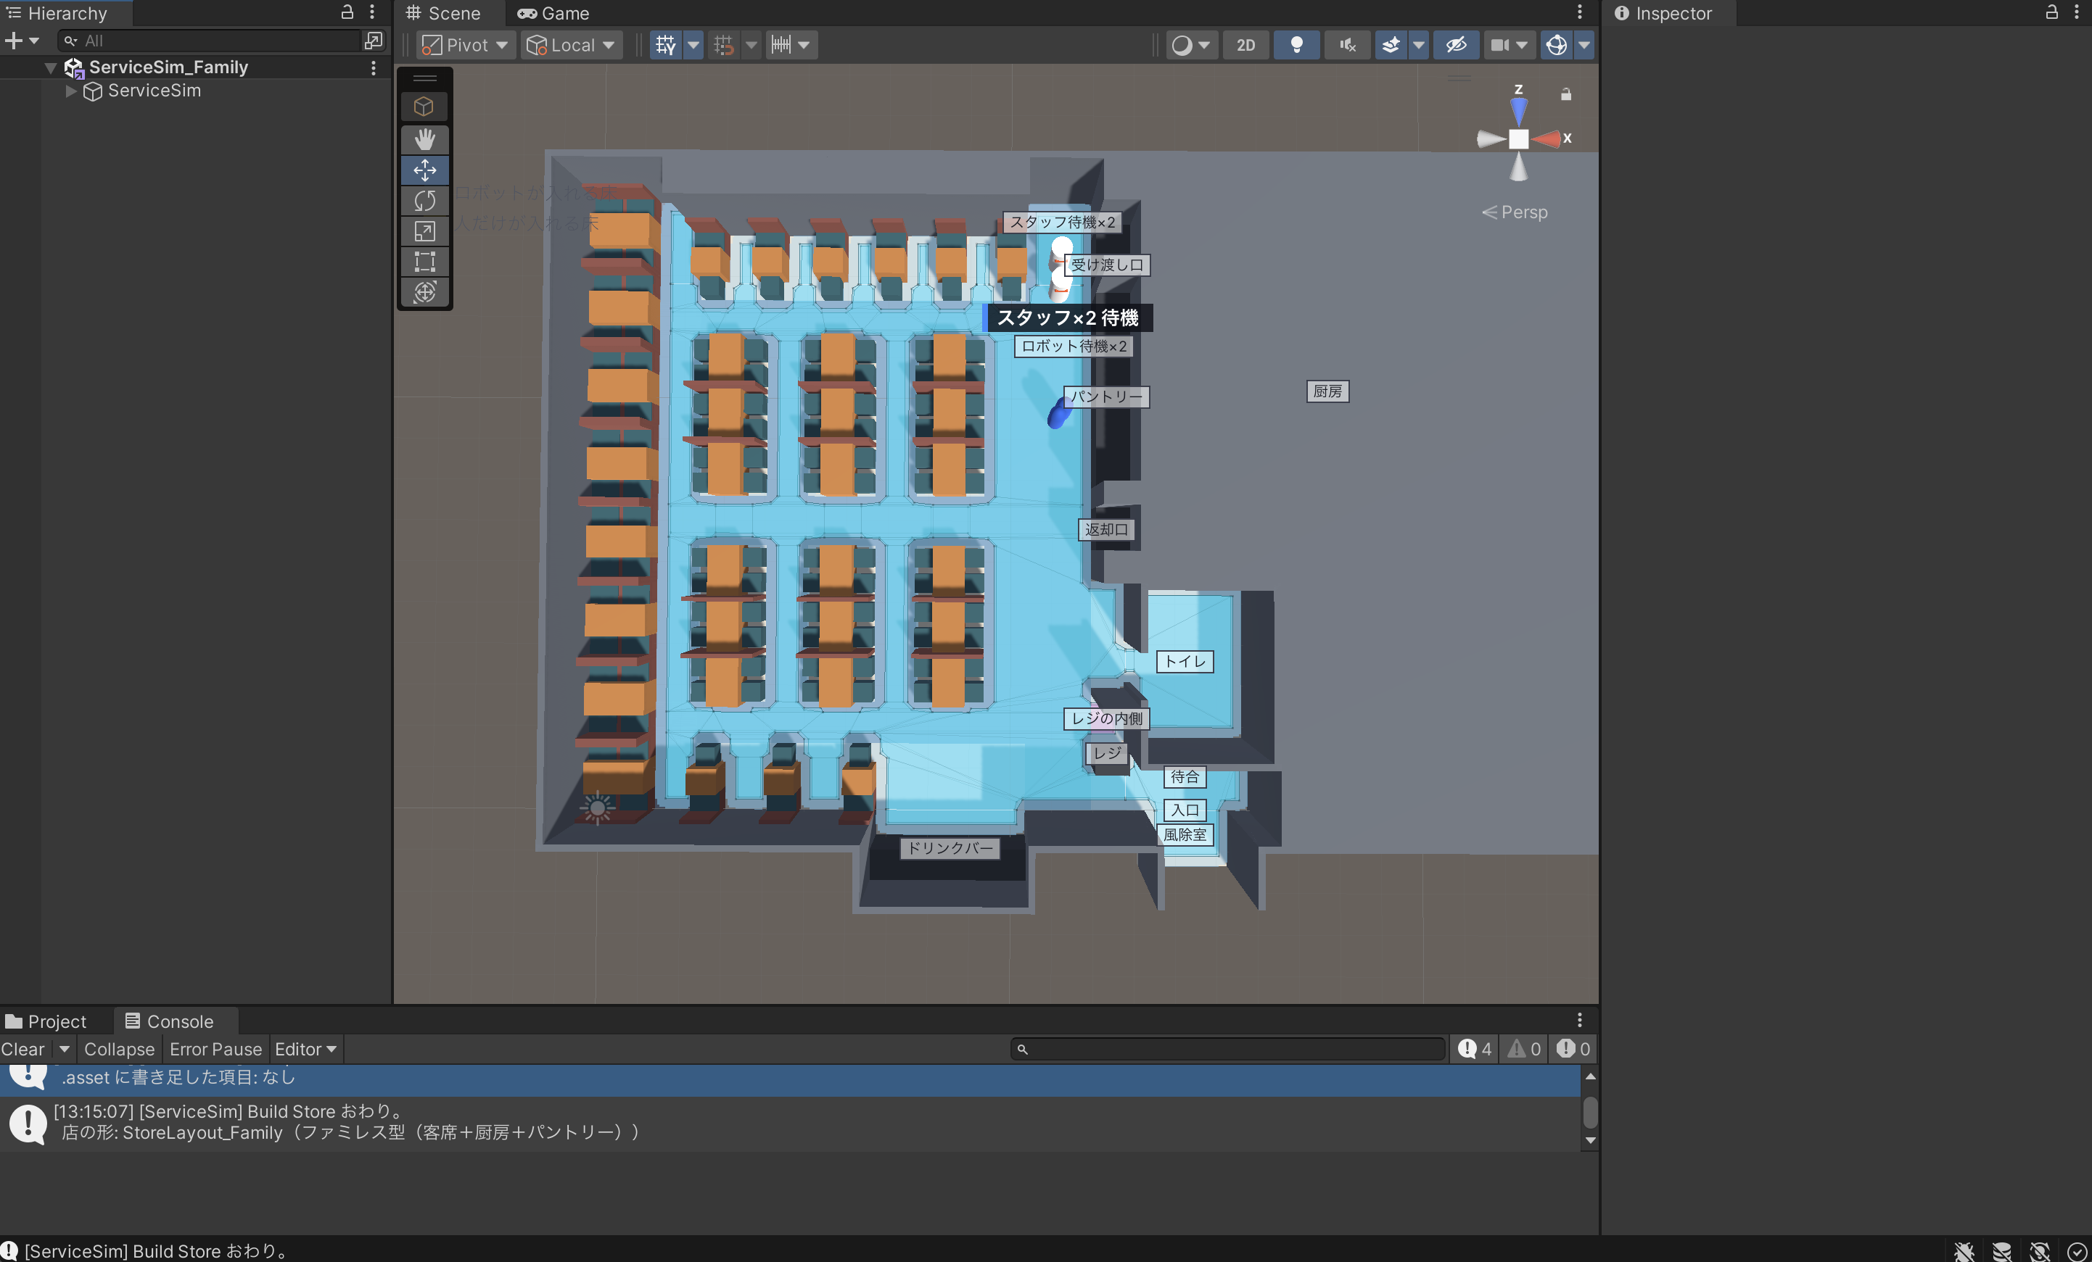
Task: Lock the Inspector panel
Action: (x=2051, y=12)
